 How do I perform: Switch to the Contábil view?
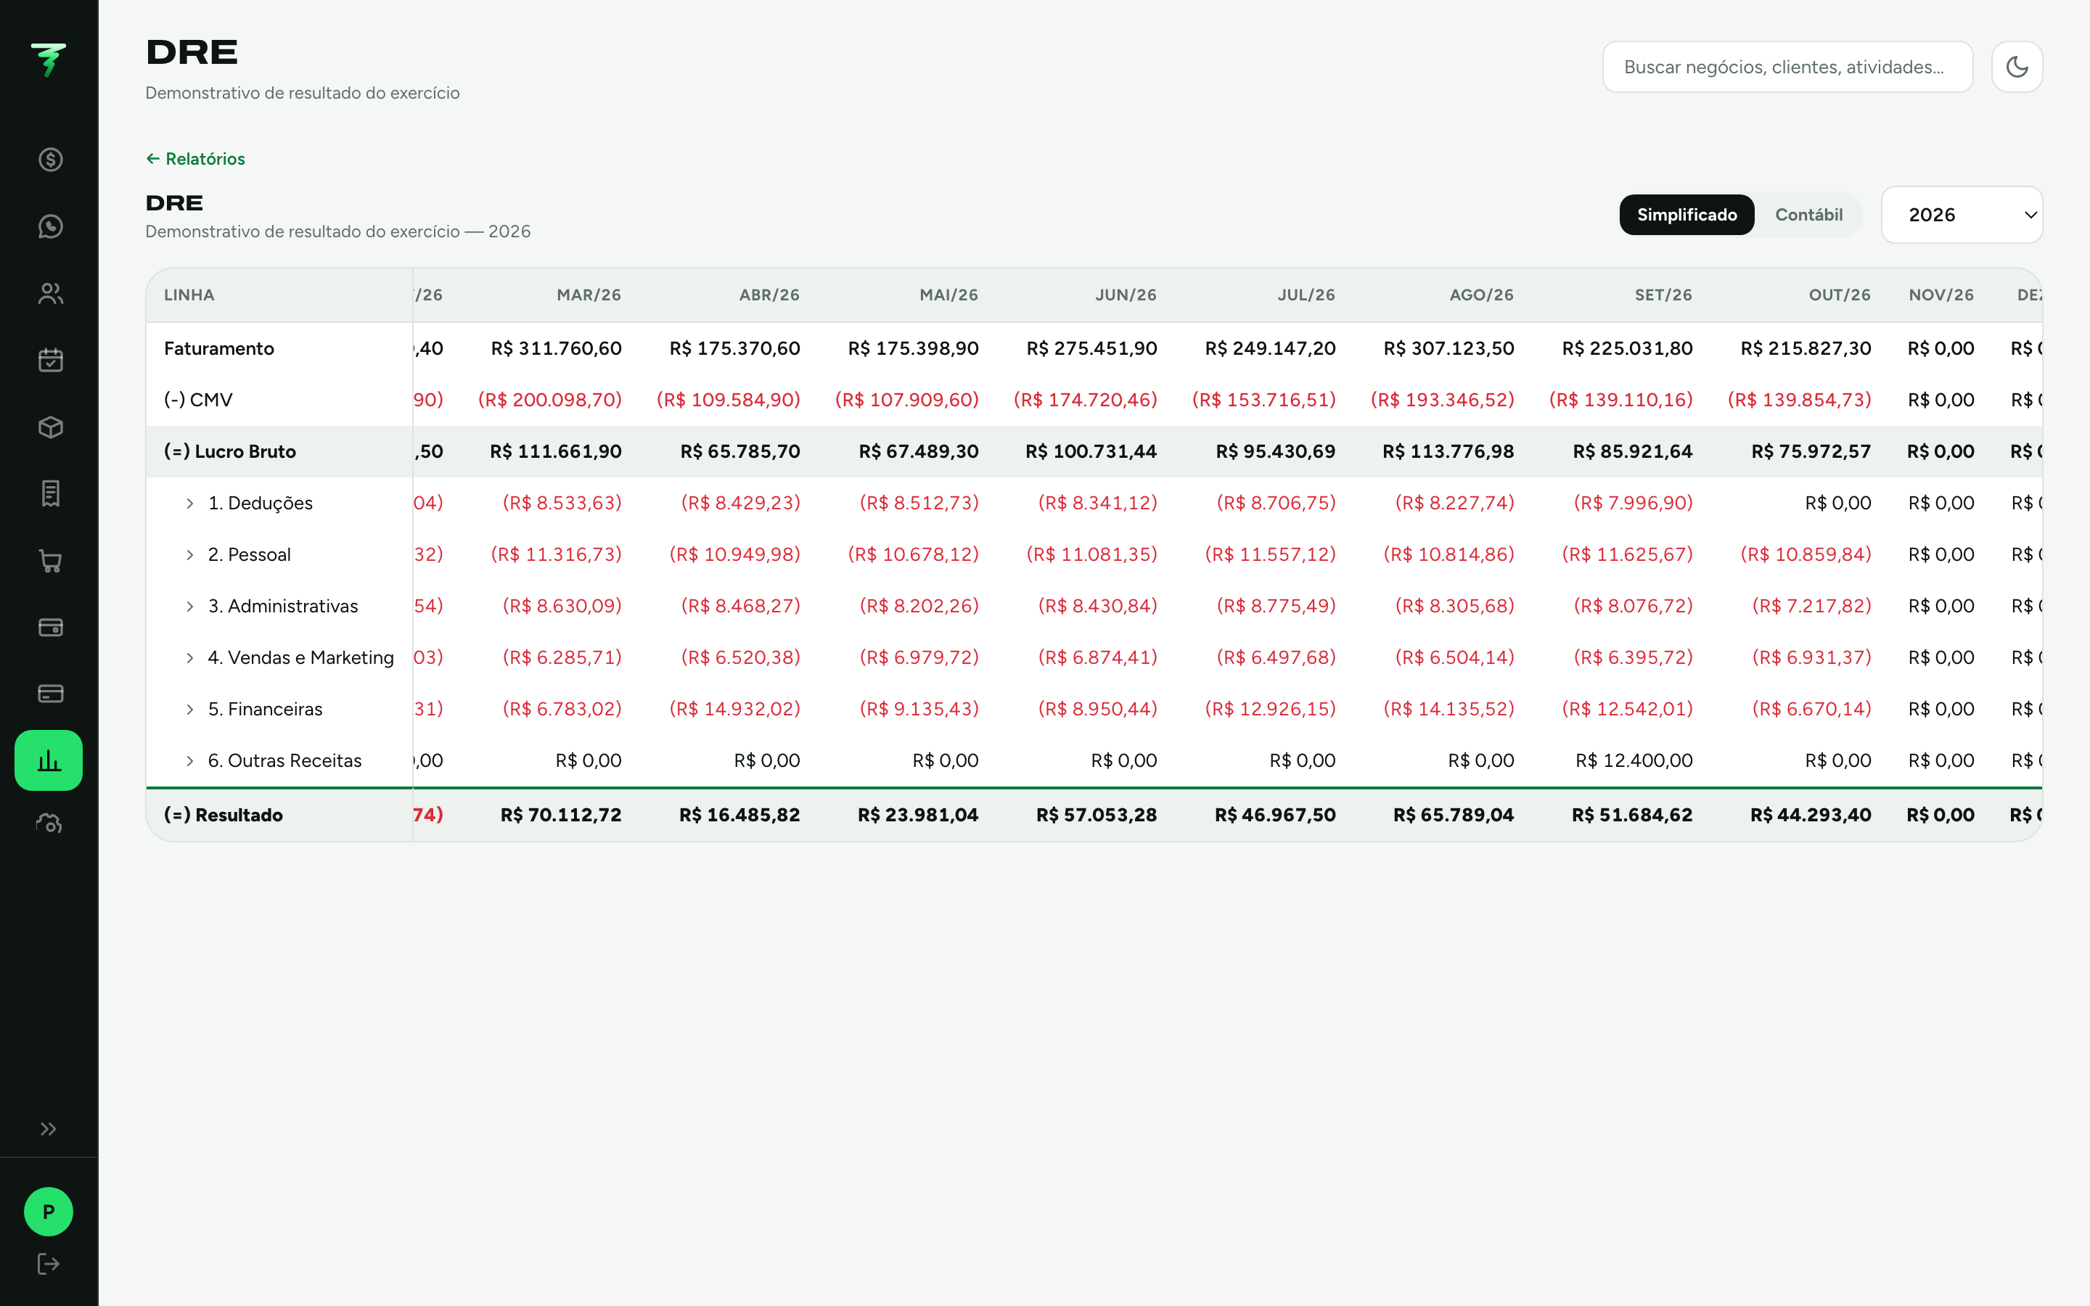(1808, 214)
